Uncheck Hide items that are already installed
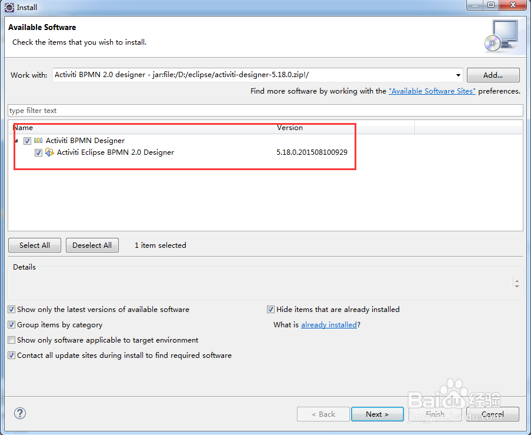The height and width of the screenshot is (435, 531). tap(270, 309)
